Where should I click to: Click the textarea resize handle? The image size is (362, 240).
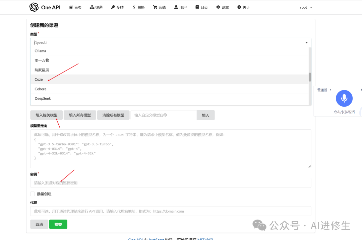click(x=309, y=166)
